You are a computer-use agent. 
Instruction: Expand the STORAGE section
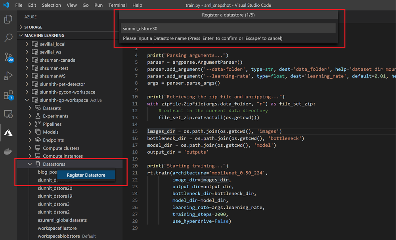click(x=33, y=27)
